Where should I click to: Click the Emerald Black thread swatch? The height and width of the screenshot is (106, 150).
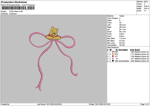coord(113,61)
